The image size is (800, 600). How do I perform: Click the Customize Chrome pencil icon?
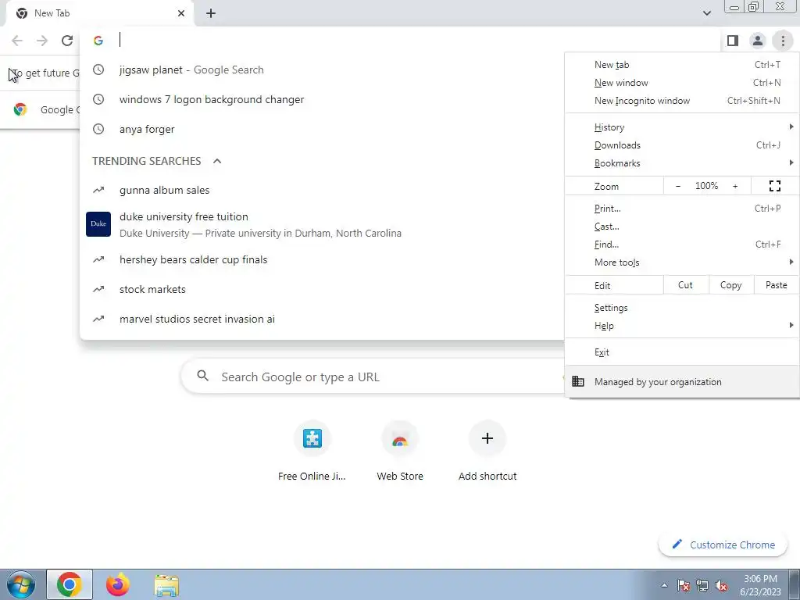(677, 544)
